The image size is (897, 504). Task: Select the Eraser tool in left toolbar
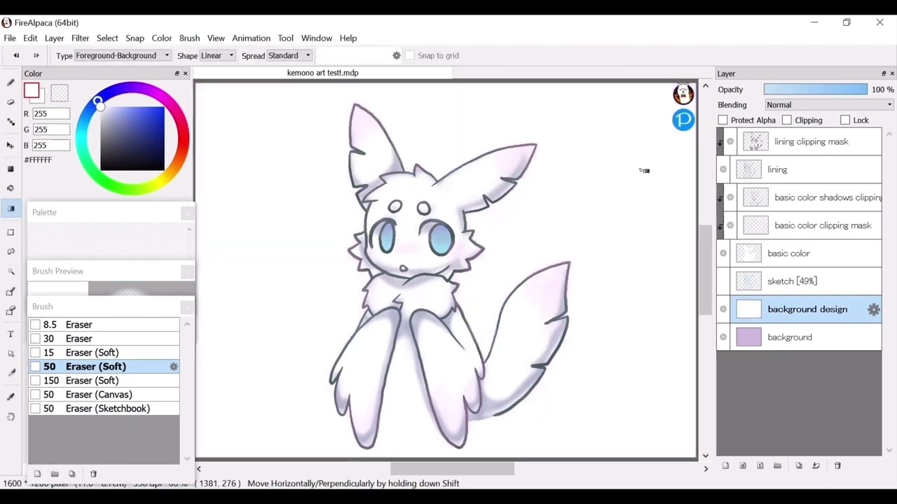pos(11,102)
